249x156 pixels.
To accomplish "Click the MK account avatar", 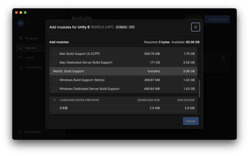I will [x=21, y=23].
